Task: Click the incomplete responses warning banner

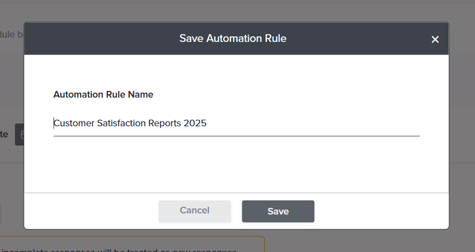Action: 133,246
